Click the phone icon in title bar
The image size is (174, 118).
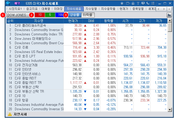148,3
